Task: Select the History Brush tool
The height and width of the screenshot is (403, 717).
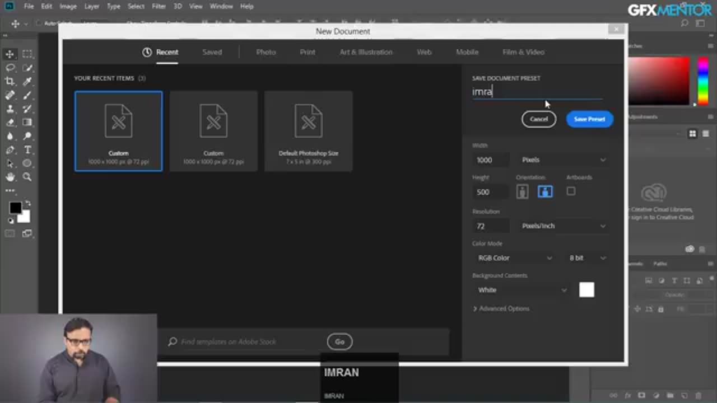Action: (27, 109)
